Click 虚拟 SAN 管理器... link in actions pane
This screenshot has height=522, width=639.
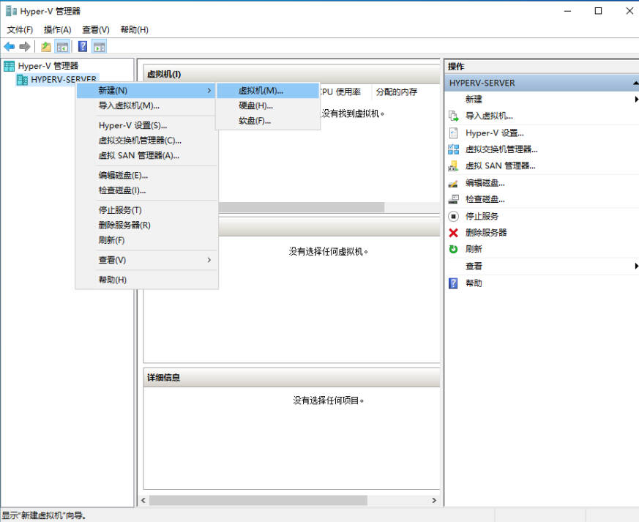(x=501, y=166)
